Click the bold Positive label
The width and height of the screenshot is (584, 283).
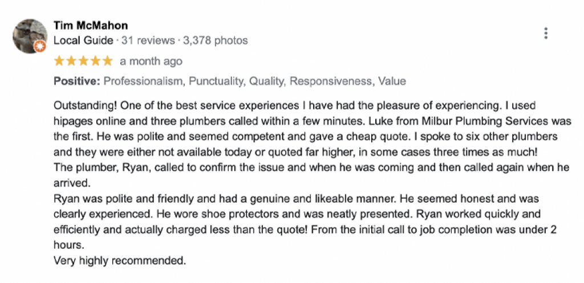[x=77, y=81]
